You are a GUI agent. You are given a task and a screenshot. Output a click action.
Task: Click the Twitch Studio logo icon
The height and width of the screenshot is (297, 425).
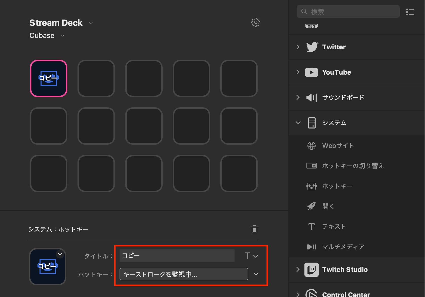tap(311, 270)
